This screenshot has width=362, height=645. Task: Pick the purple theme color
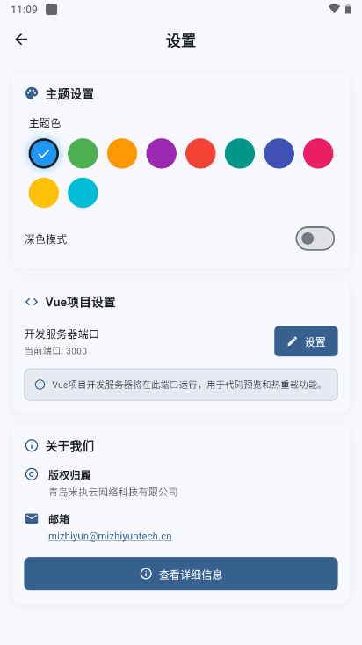162,153
